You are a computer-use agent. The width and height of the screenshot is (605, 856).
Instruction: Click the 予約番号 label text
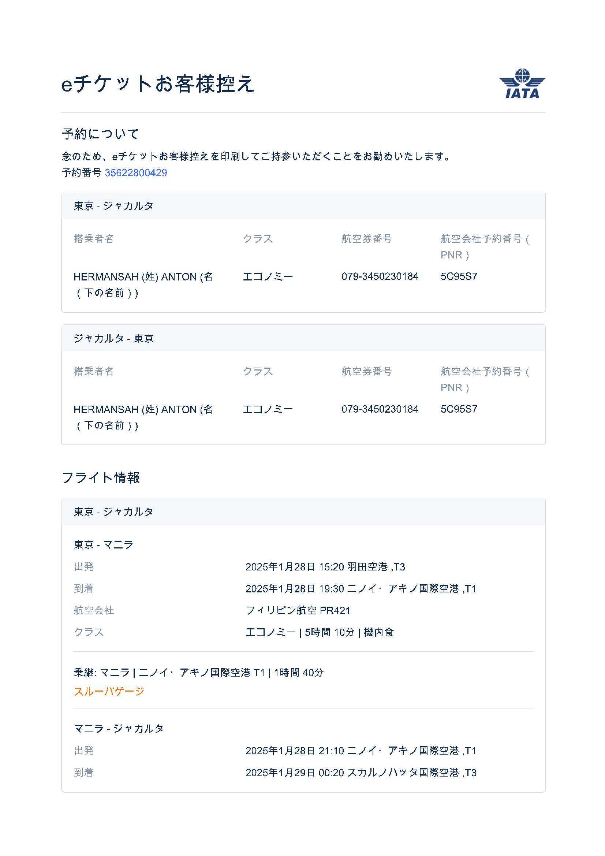point(82,172)
